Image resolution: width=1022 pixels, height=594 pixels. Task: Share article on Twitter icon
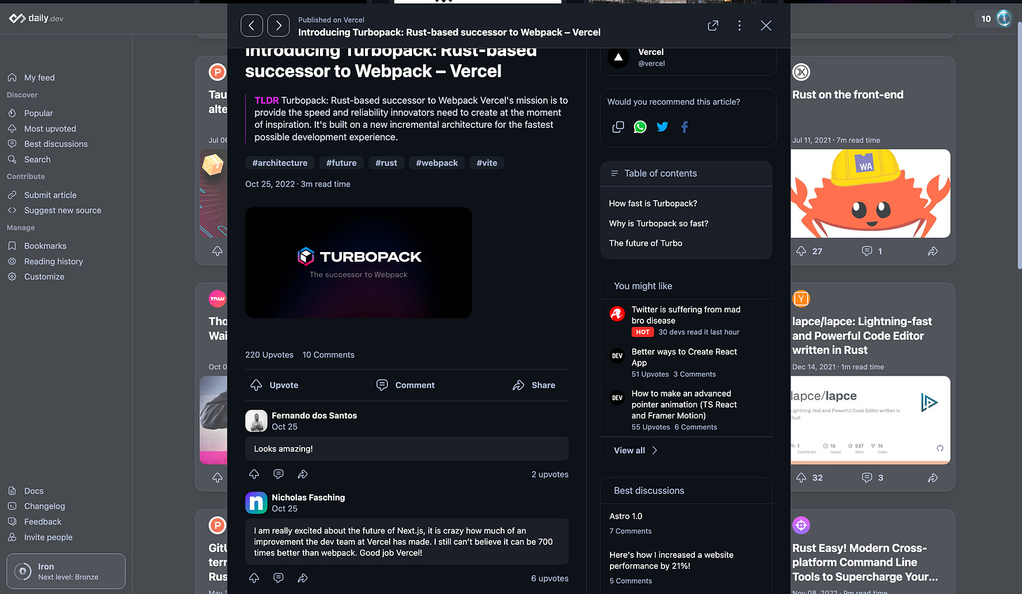(663, 127)
